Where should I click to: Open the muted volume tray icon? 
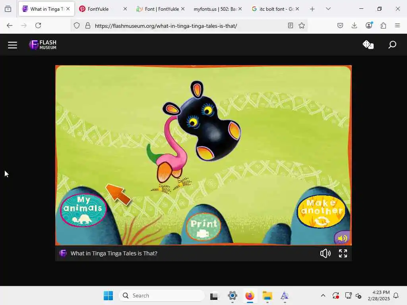pos(359,295)
